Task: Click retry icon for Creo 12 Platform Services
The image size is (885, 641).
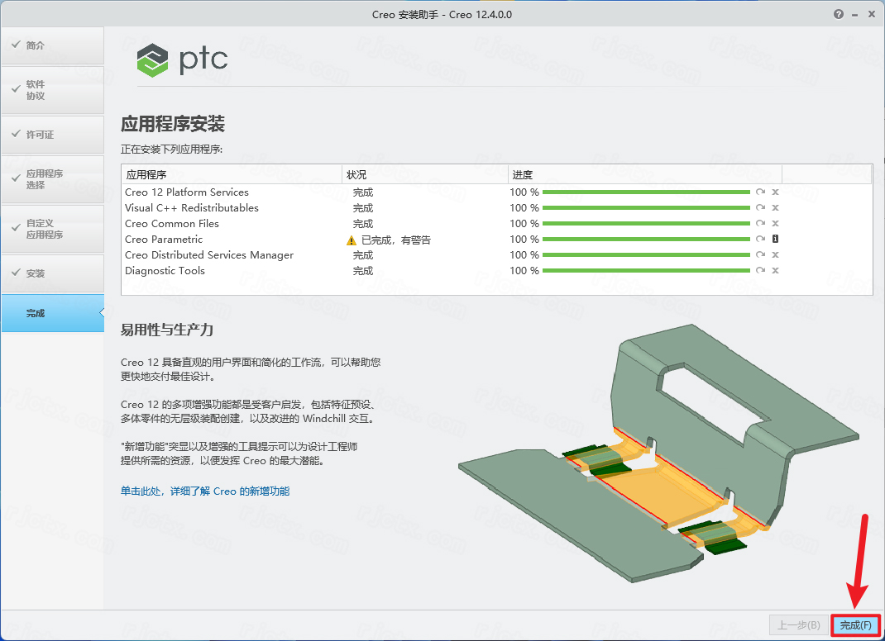Action: 760,192
